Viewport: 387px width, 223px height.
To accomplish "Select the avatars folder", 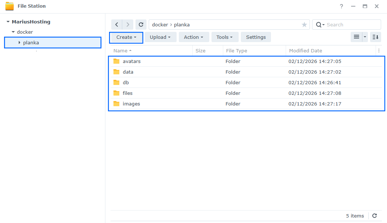I will pyautogui.click(x=131, y=61).
